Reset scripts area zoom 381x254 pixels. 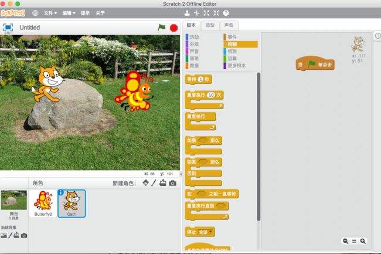pos(354,241)
